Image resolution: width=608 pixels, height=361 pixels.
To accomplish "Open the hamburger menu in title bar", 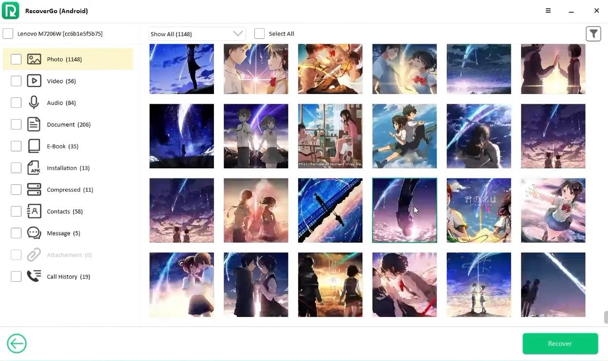I will coord(548,11).
